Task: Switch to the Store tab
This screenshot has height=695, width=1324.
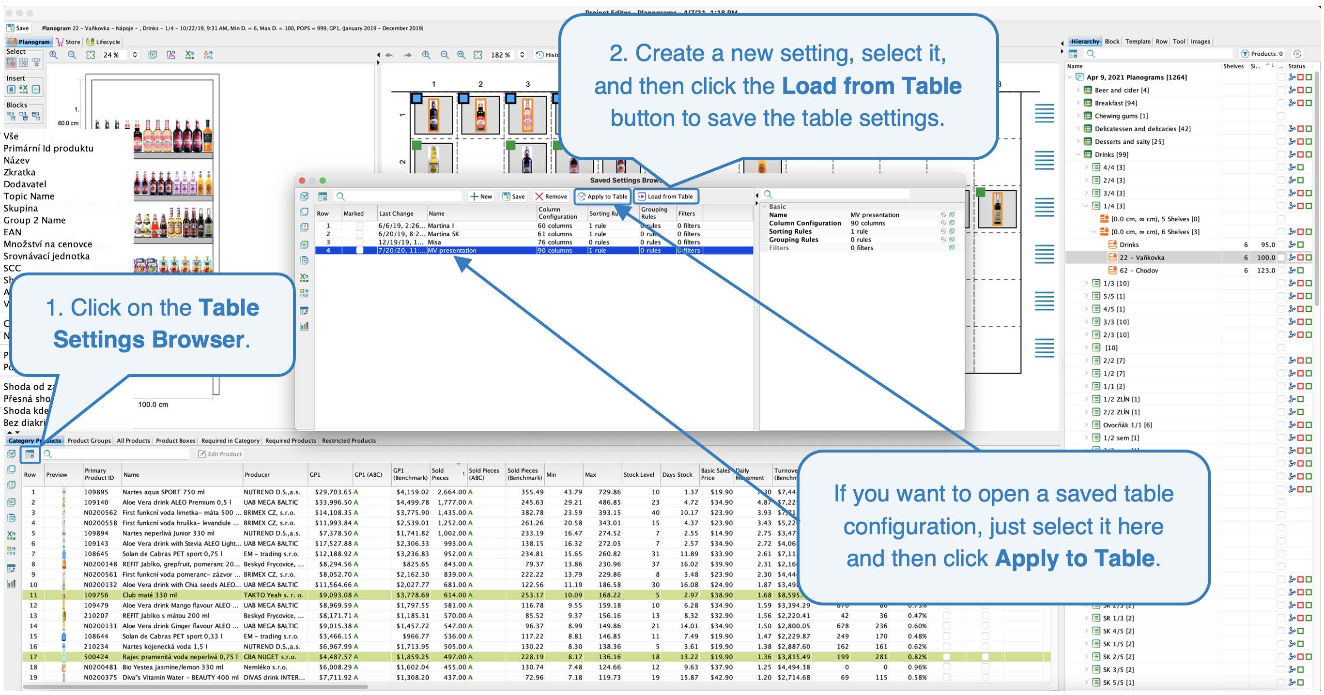Action: (x=68, y=42)
